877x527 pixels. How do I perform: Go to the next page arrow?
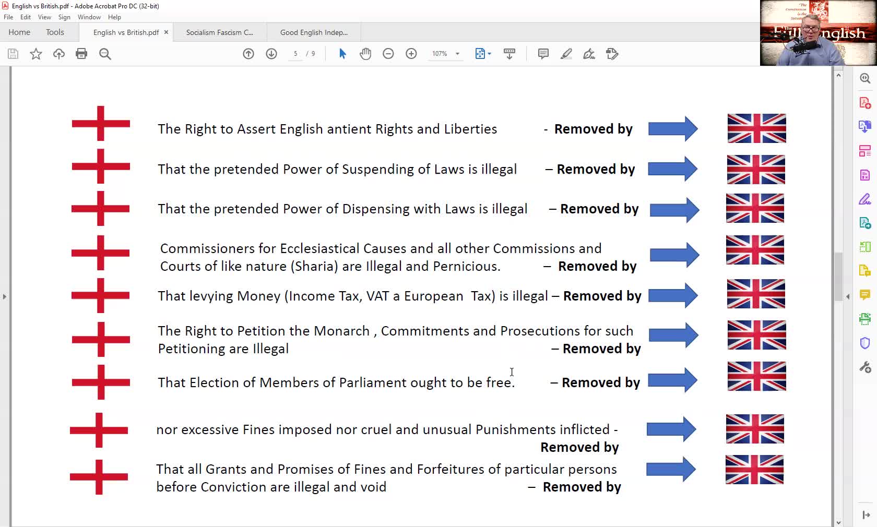point(271,54)
